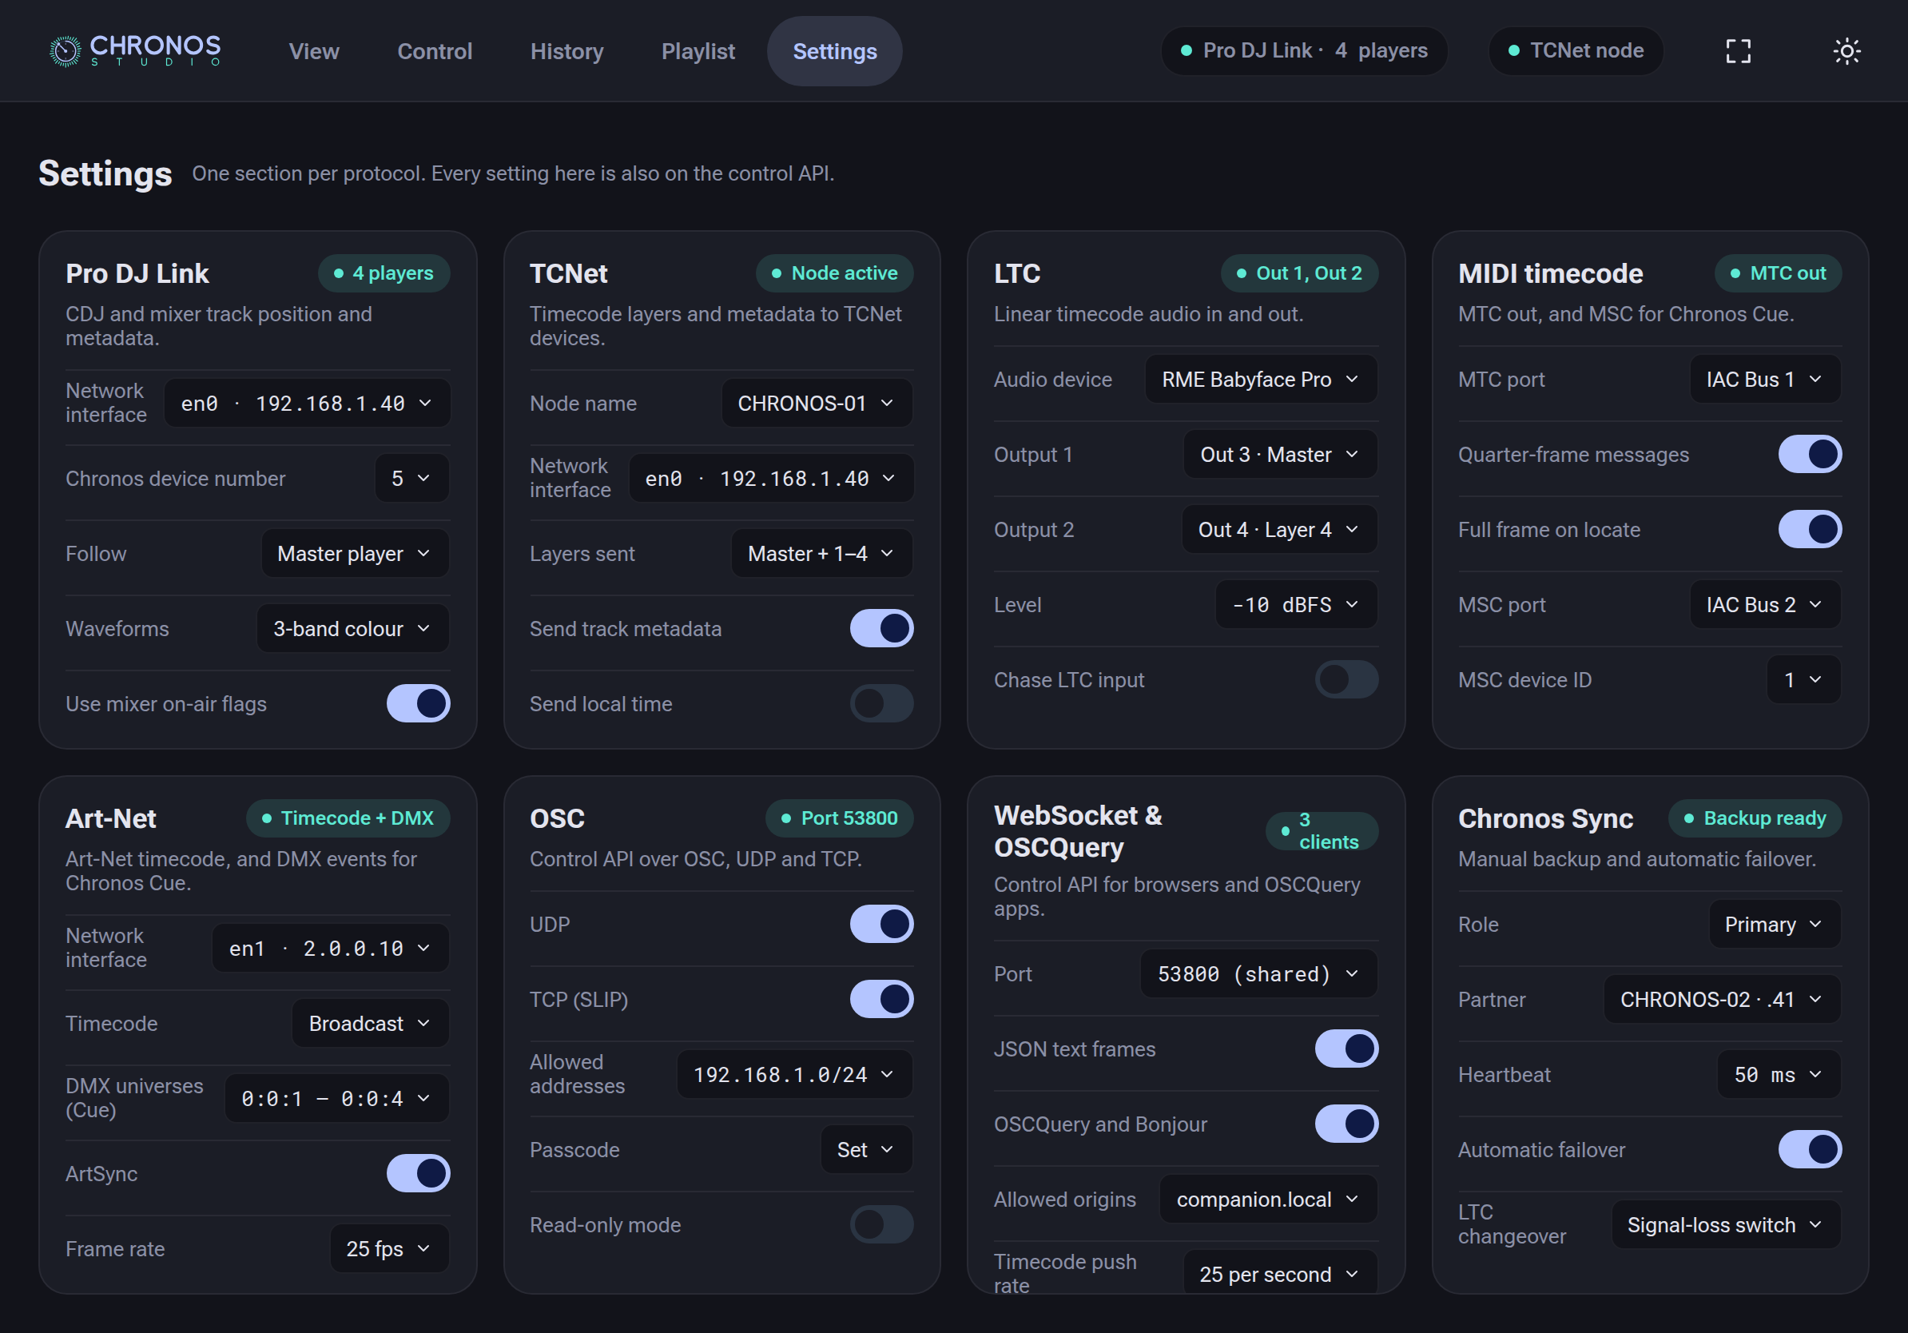Open OSC Passcode dropdown
The width and height of the screenshot is (1908, 1333).
[x=867, y=1149]
